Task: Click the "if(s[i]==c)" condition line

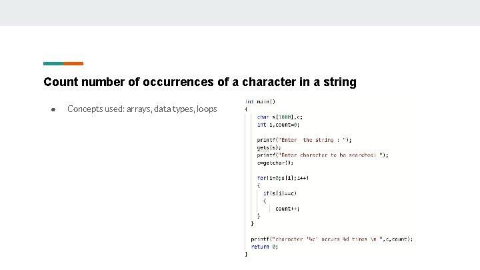Action: (280, 193)
